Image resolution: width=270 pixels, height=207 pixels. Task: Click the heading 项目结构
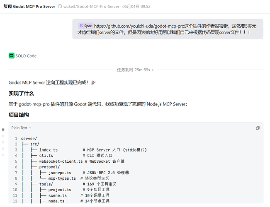pyautogui.click(x=19, y=115)
